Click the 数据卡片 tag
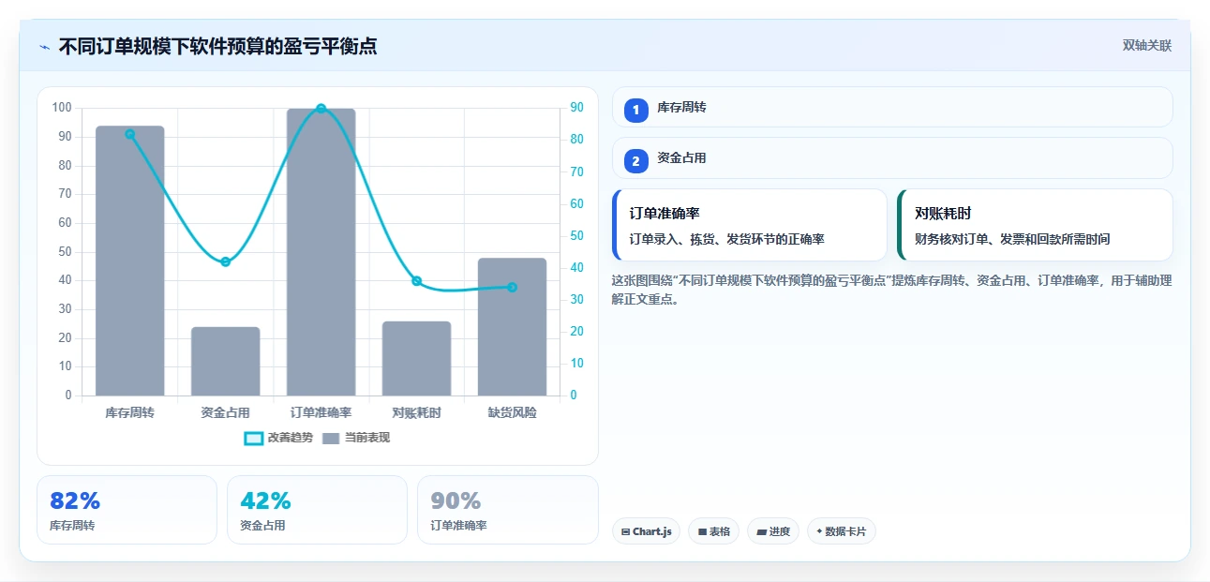Screen dimensions: 1210x582 click(x=841, y=531)
